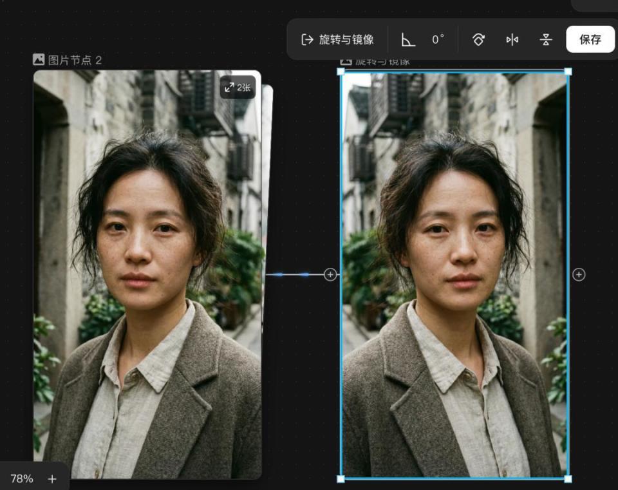This screenshot has height=490, width=618.
Task: Click the vertical flip icon
Action: pyautogui.click(x=545, y=39)
